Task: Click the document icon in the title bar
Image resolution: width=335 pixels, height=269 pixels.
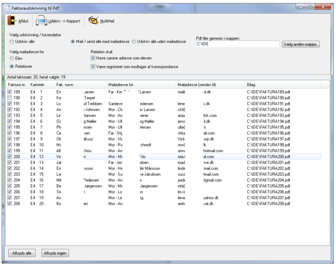Action: (x=7, y=8)
